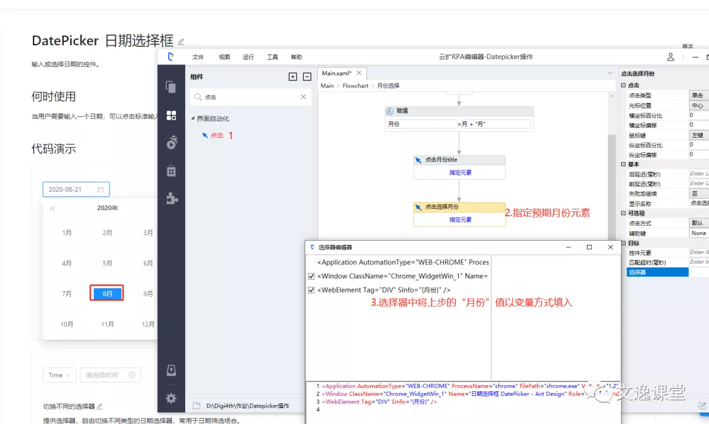Select 8月 in the month picker
Screen dimensions: 709x424
point(107,293)
